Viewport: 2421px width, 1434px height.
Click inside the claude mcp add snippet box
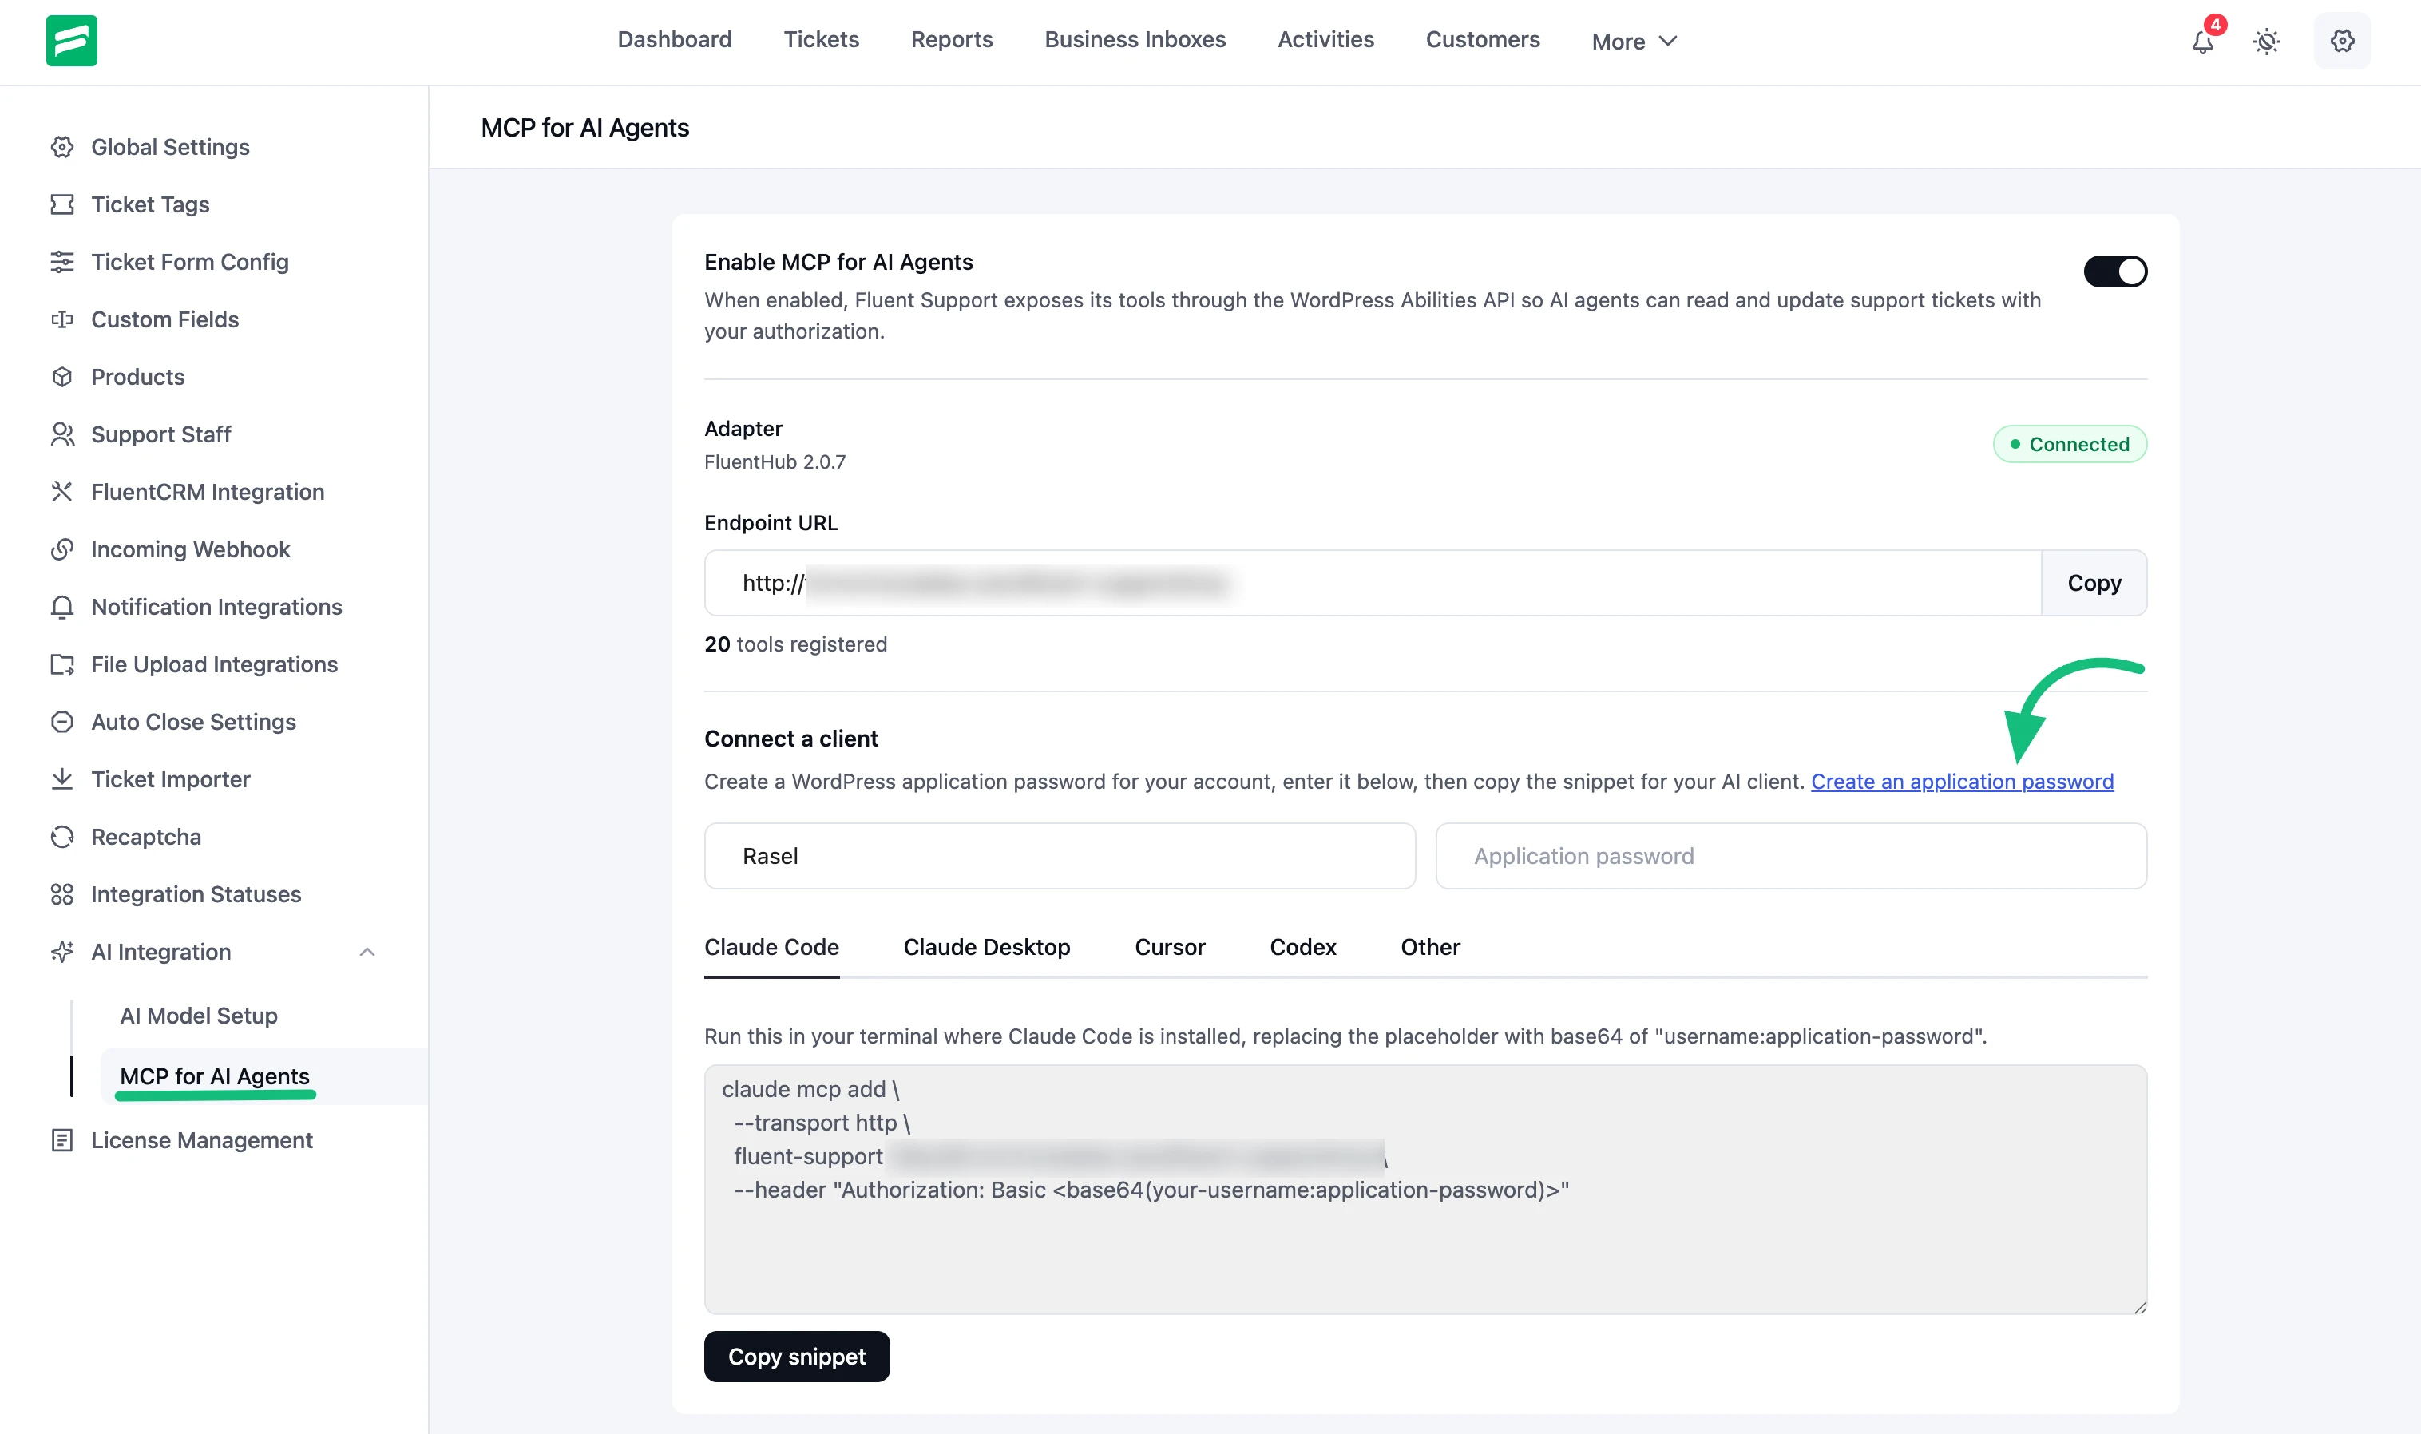(x=1425, y=1190)
